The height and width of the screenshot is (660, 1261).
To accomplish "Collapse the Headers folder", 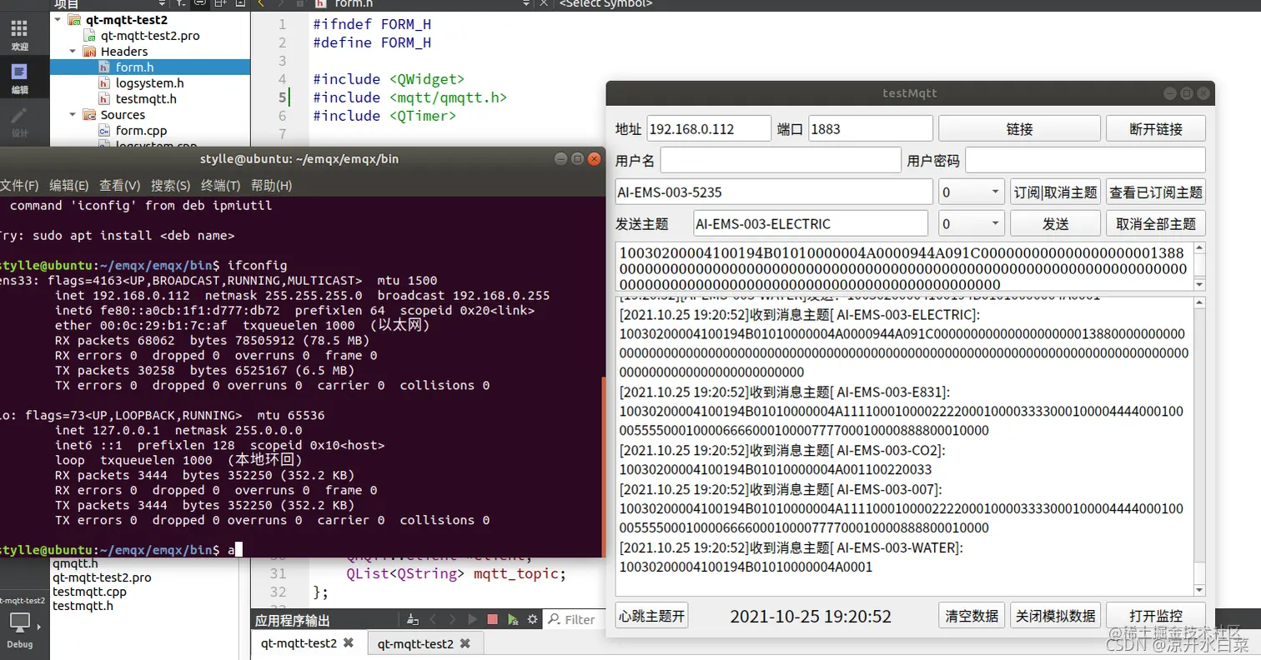I will (73, 52).
